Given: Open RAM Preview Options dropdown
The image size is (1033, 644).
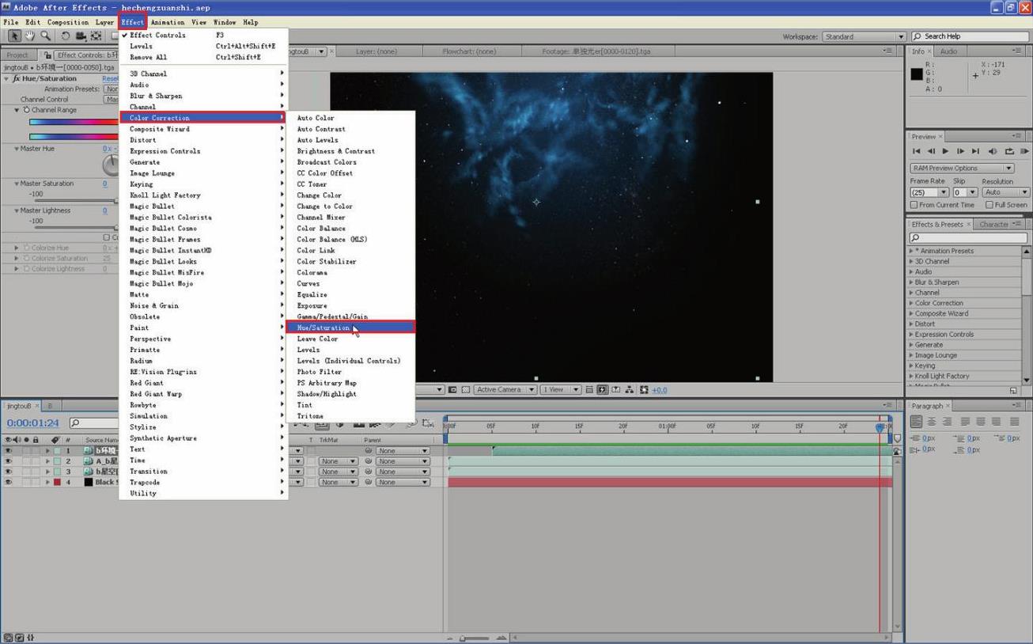Looking at the screenshot, I should [962, 168].
